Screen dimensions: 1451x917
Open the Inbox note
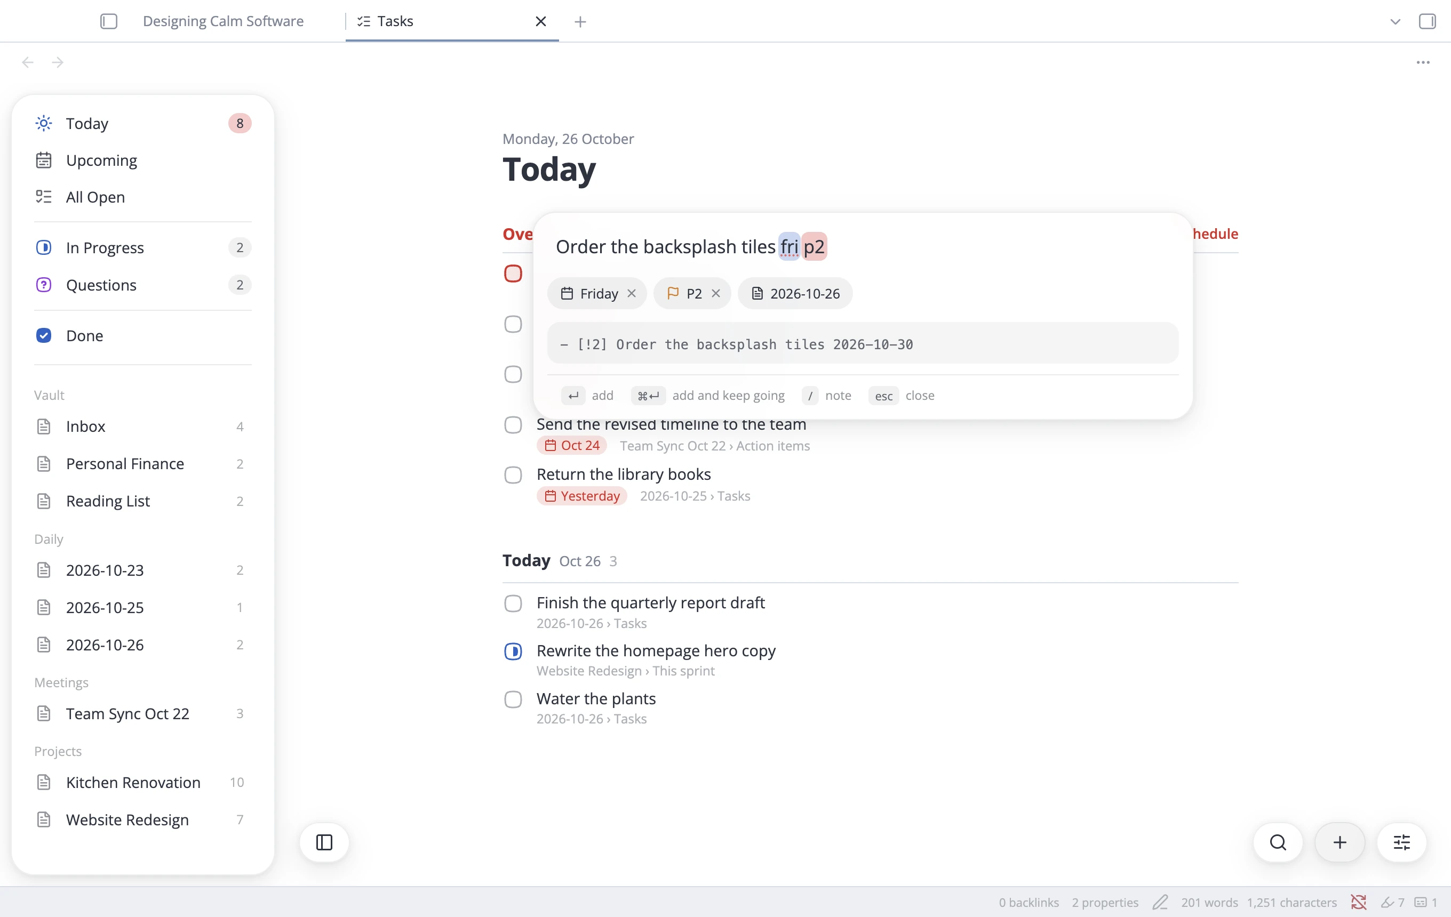tap(143, 427)
